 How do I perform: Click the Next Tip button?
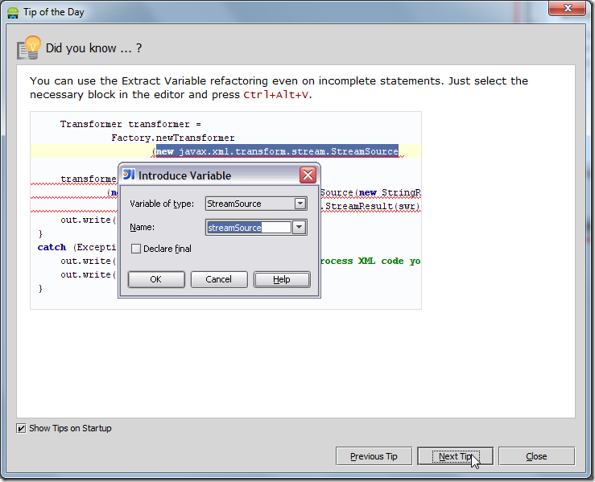[455, 456]
